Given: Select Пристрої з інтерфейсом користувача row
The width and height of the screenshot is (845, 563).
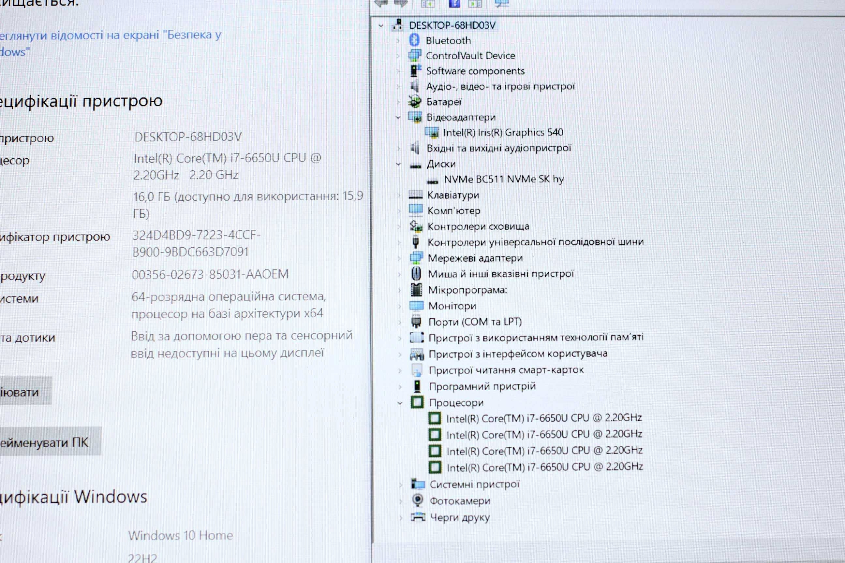Looking at the screenshot, I should pyautogui.click(x=518, y=354).
